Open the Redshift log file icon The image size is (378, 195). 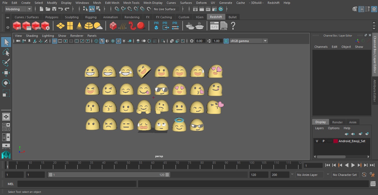coord(224,26)
